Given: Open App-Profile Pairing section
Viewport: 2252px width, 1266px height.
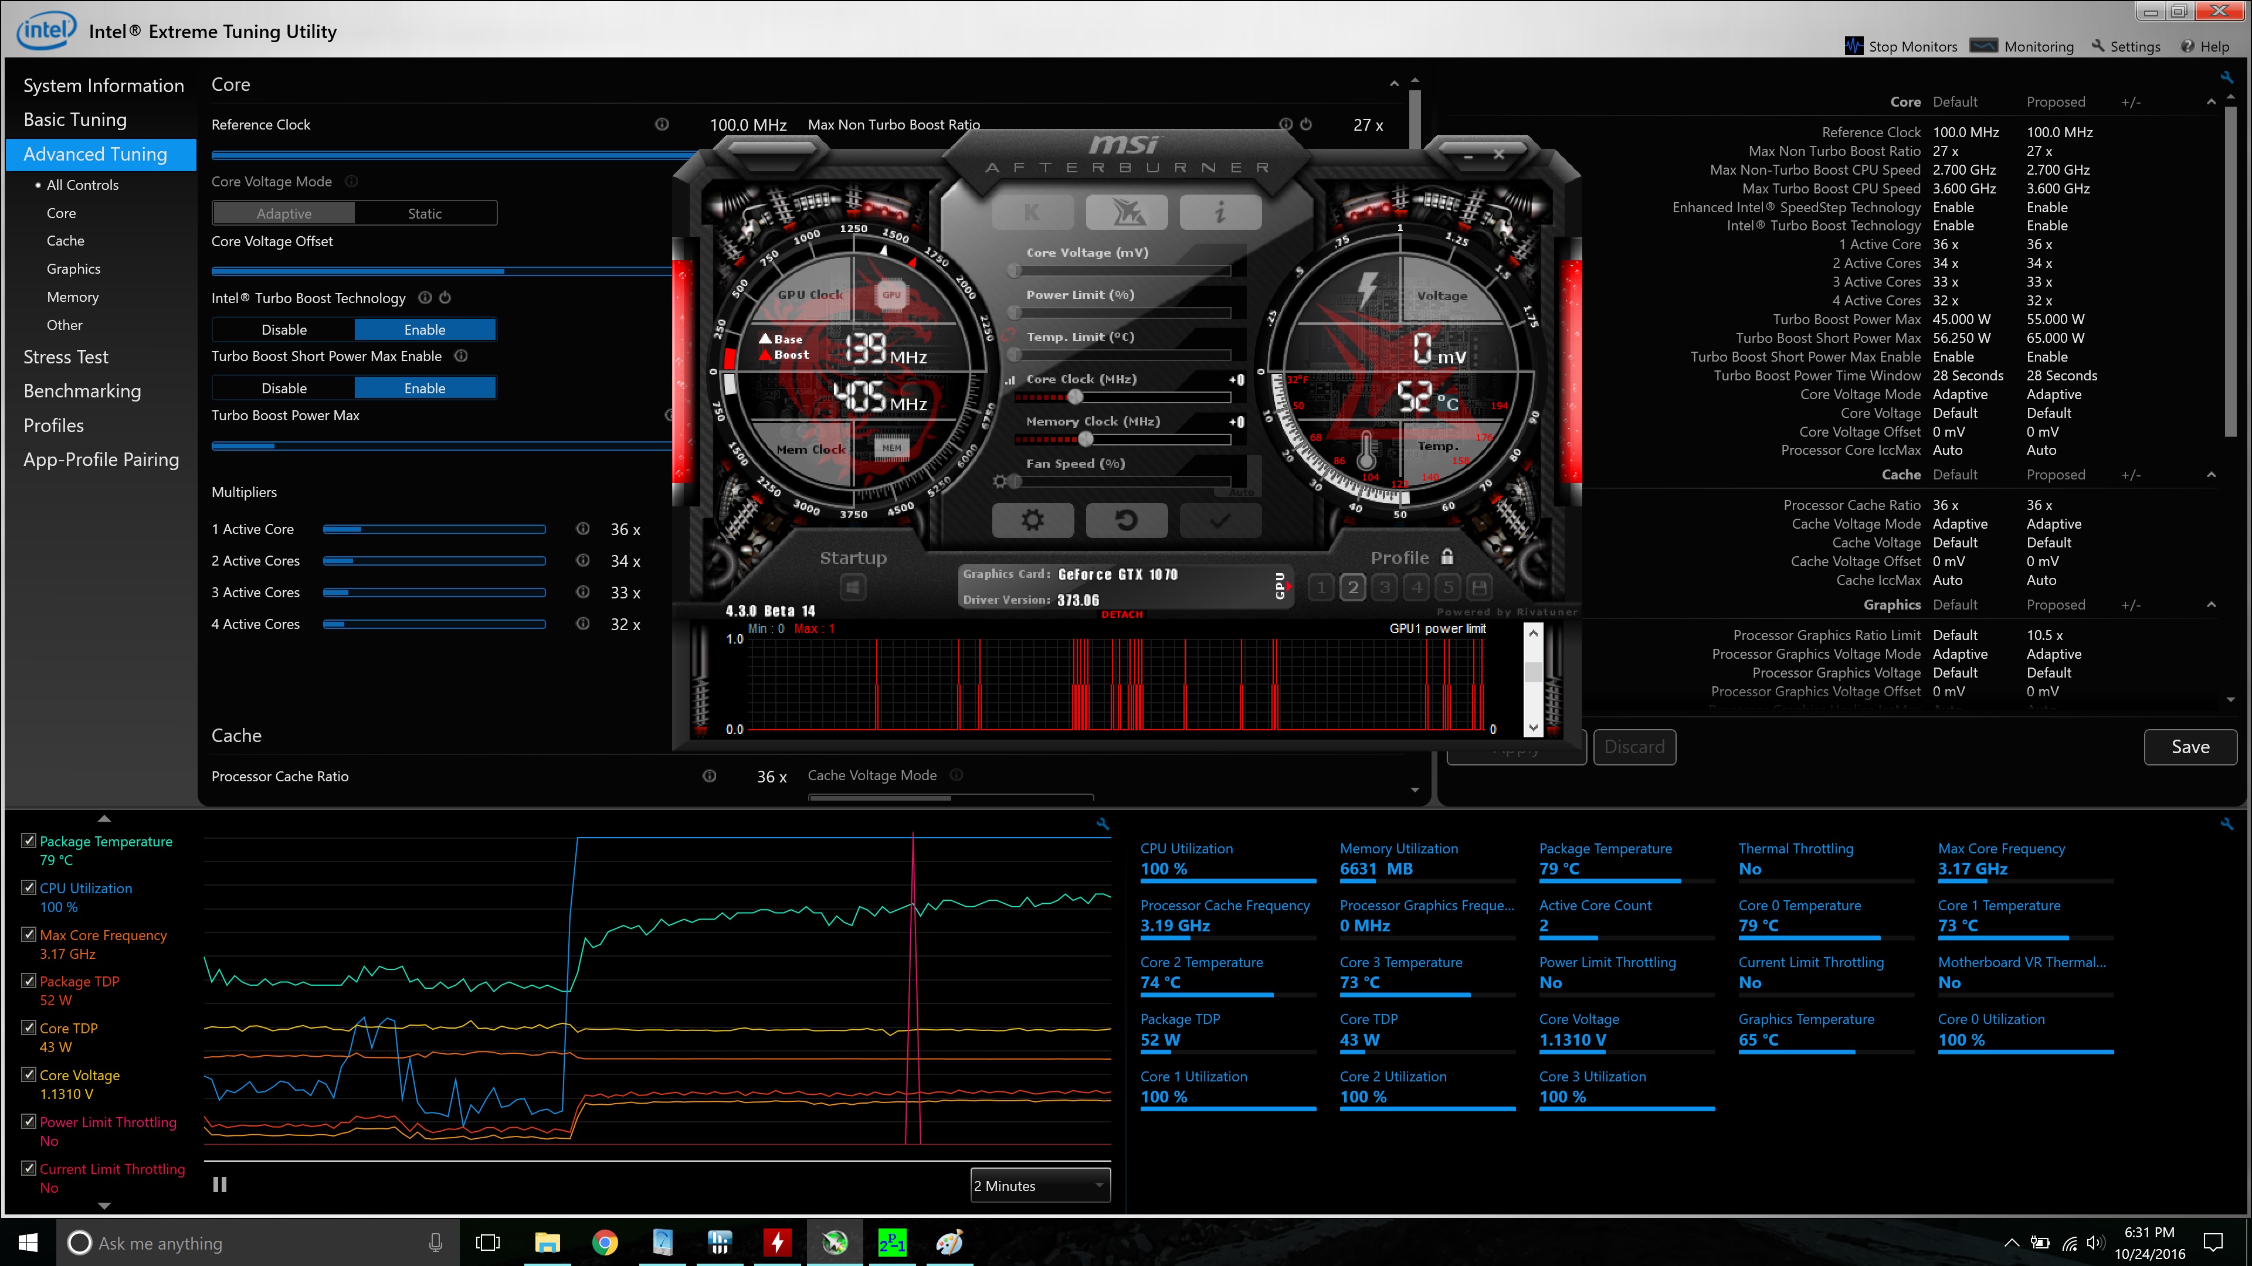Looking at the screenshot, I should click(x=101, y=460).
